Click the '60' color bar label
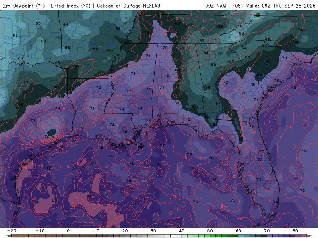The image size is (318, 238). [238, 231]
